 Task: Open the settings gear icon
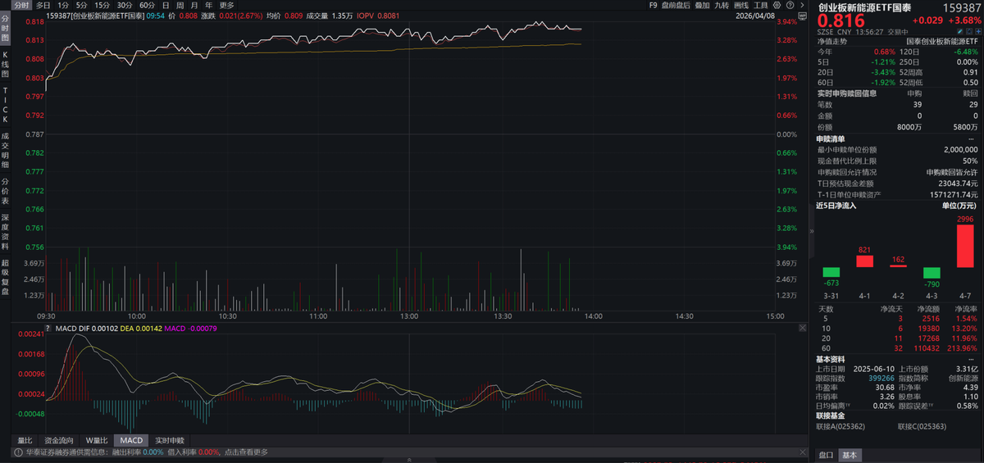pos(776,5)
